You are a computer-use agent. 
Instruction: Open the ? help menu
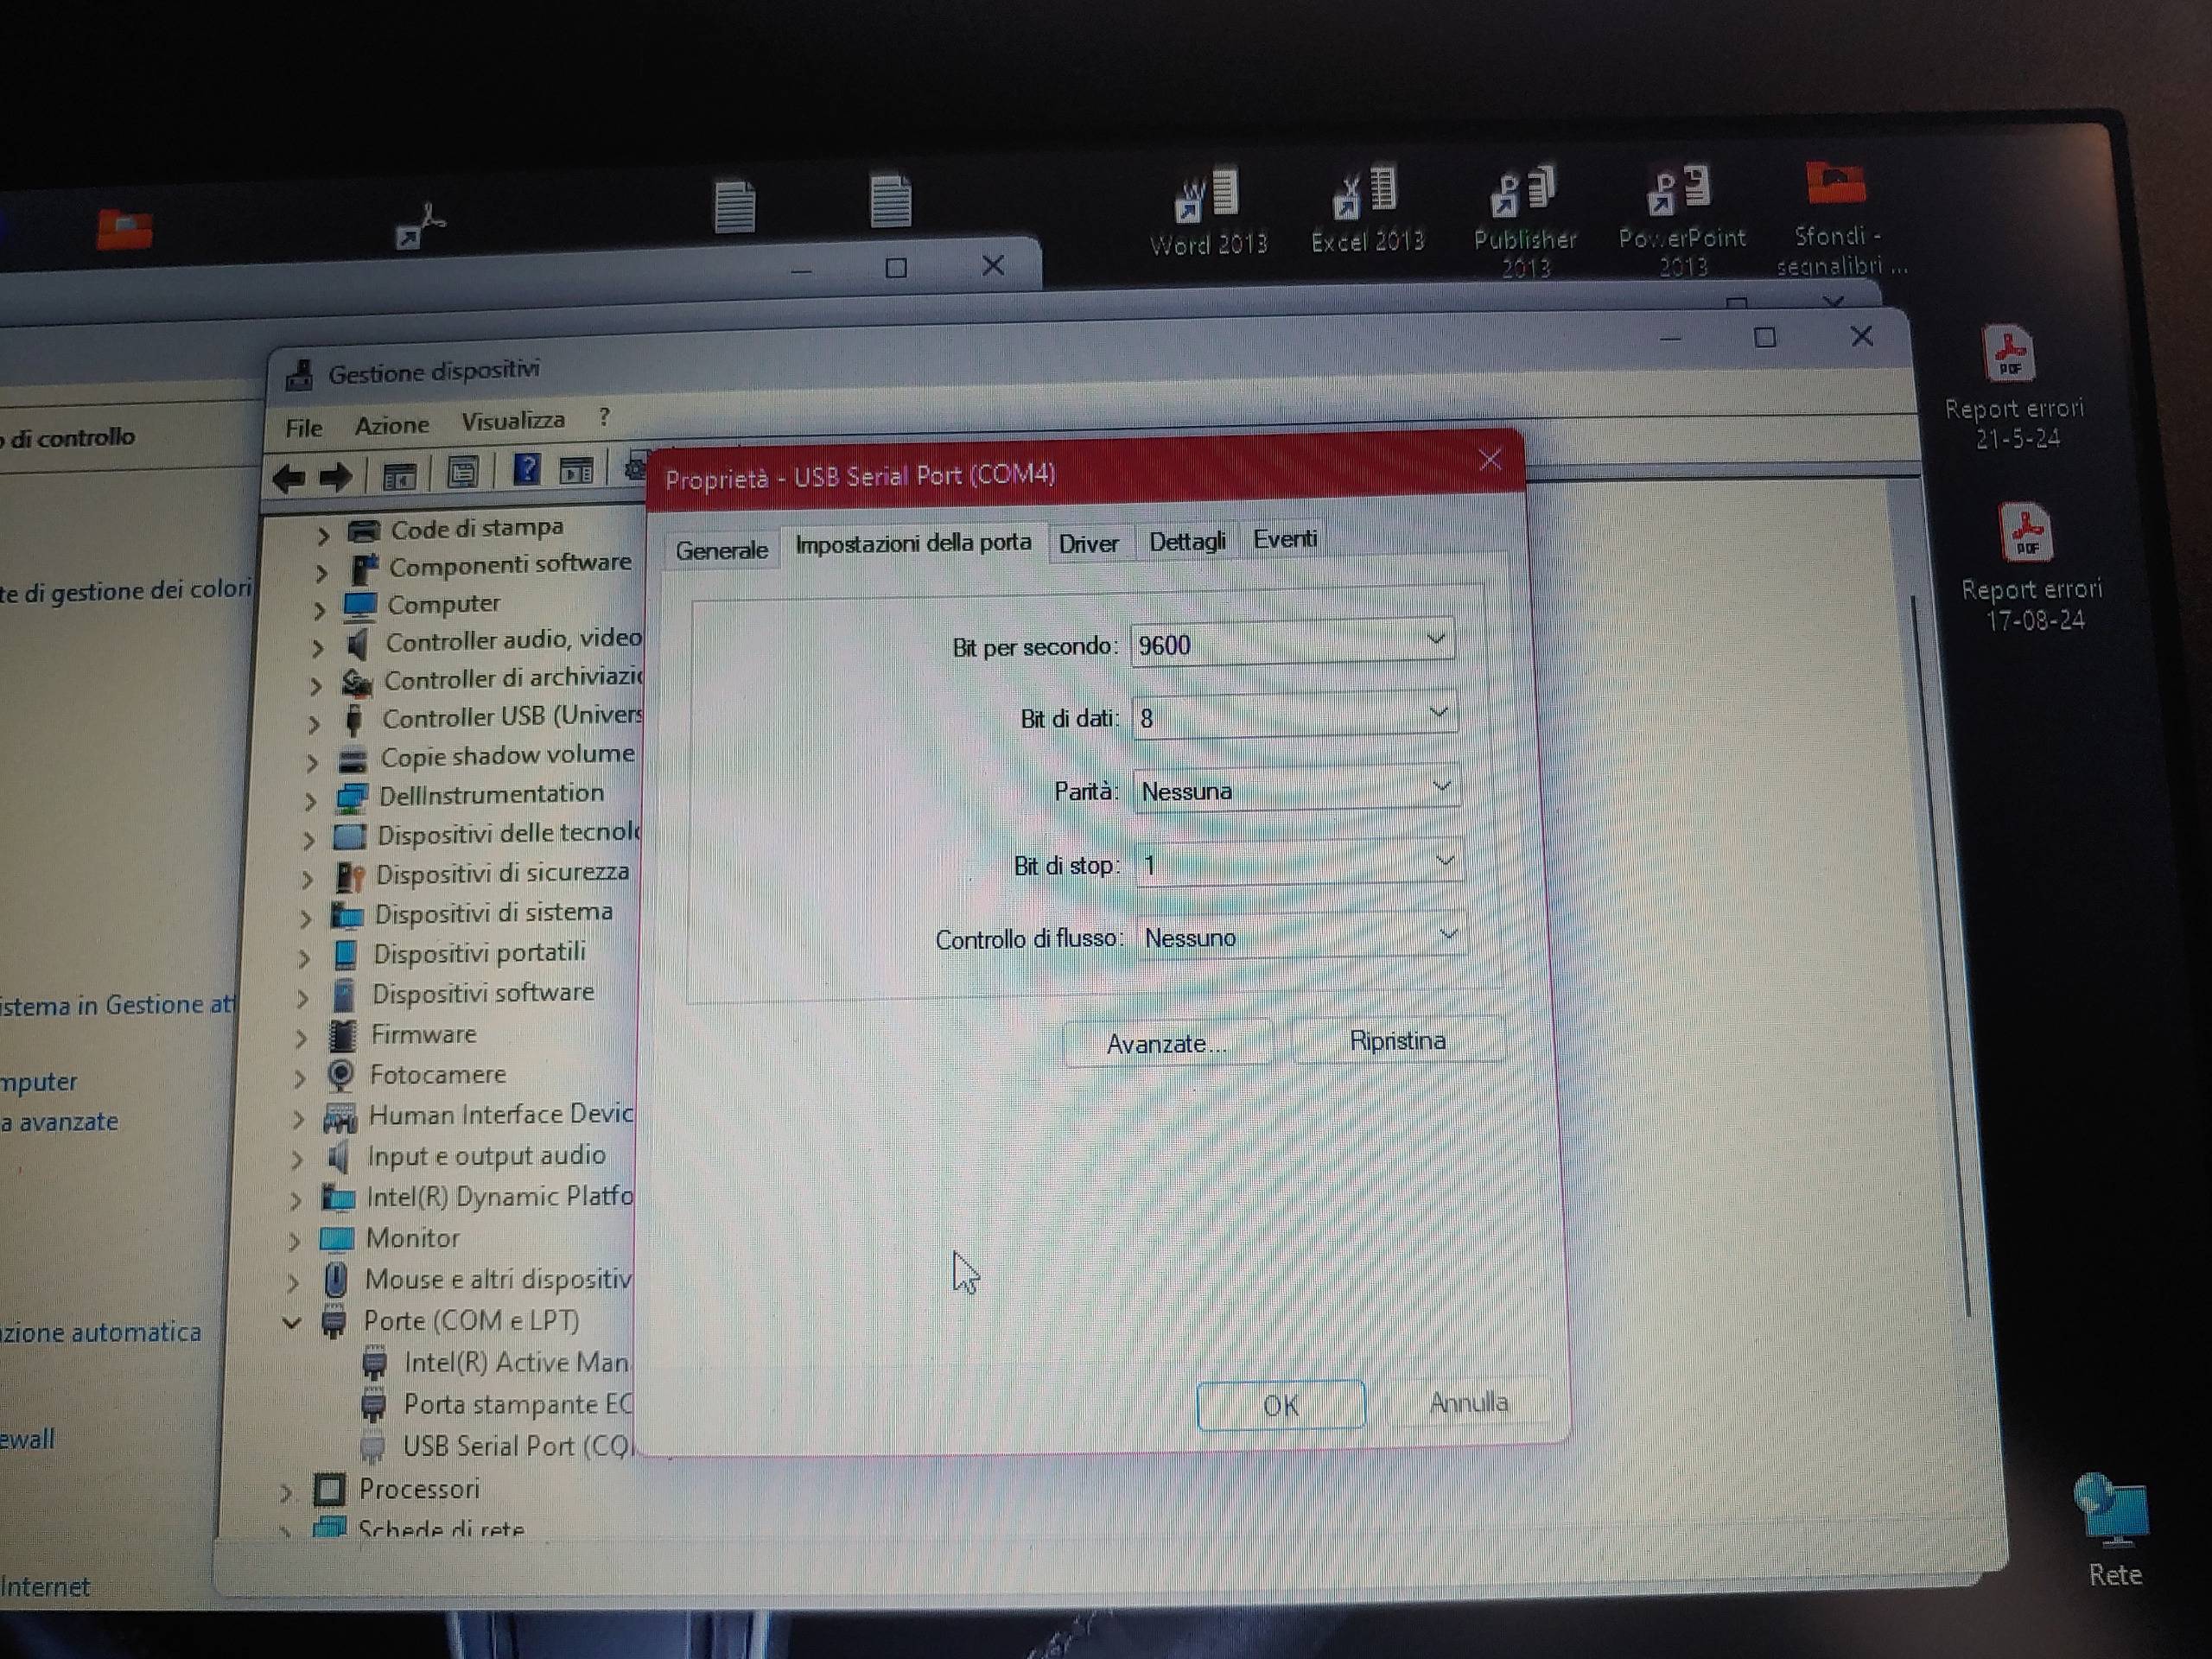coord(604,417)
